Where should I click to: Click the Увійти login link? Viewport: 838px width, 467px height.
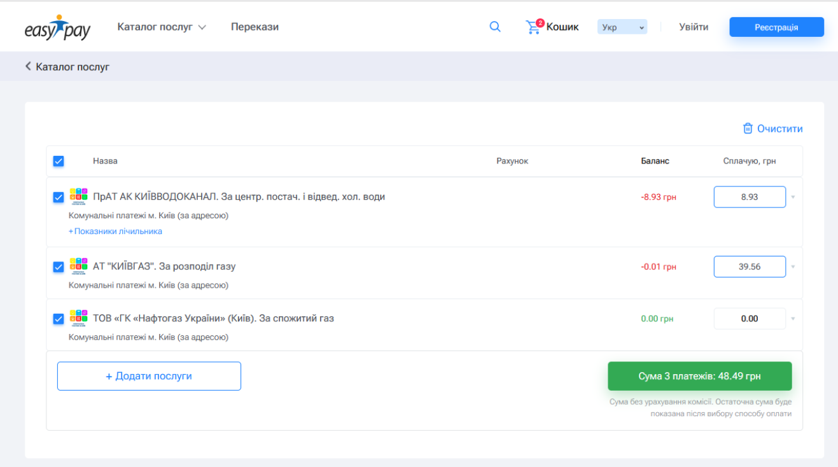click(694, 27)
